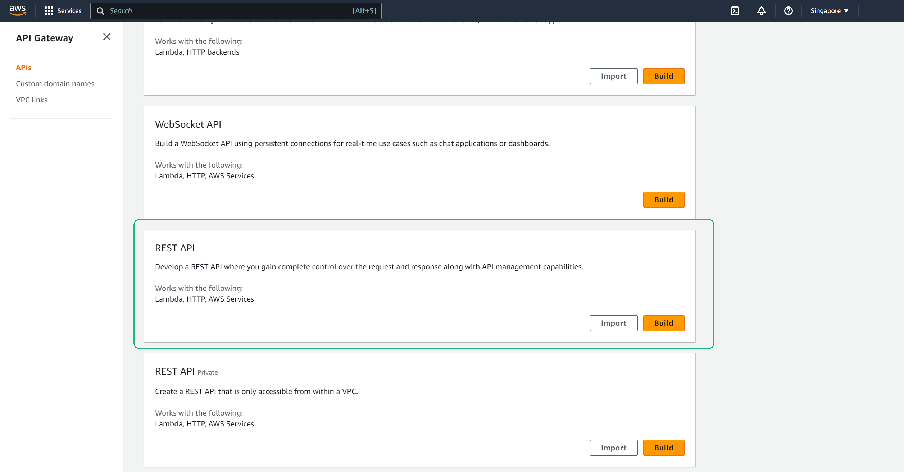The image size is (904, 472).
Task: Import into the HTTP backends API card
Action: coord(614,76)
